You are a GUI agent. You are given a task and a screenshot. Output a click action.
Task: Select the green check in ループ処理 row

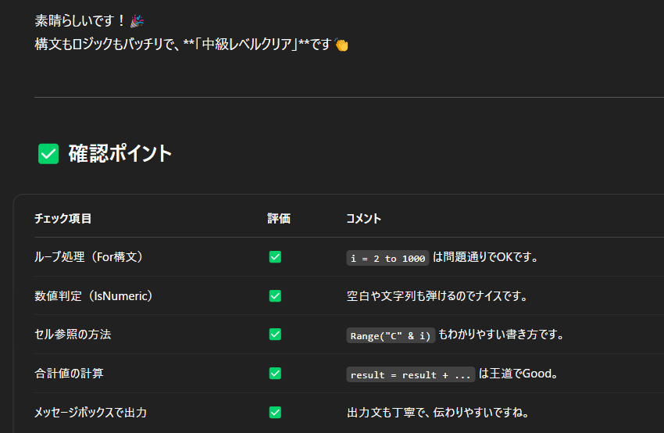point(275,257)
